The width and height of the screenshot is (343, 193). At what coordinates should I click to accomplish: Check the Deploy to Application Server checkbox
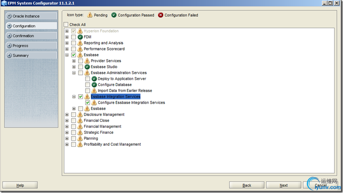[x=87, y=79]
